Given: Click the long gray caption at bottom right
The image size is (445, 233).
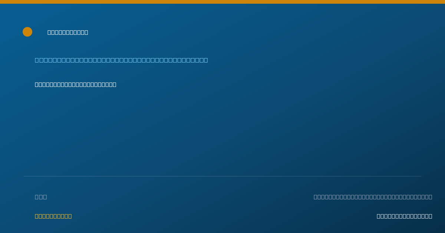Looking at the screenshot, I should pyautogui.click(x=373, y=197).
